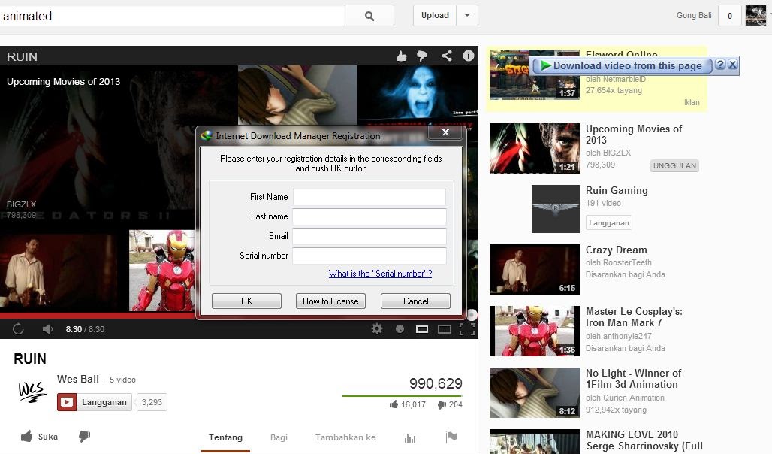Click the player share icon
Image resolution: width=772 pixels, height=454 pixels.
click(447, 56)
